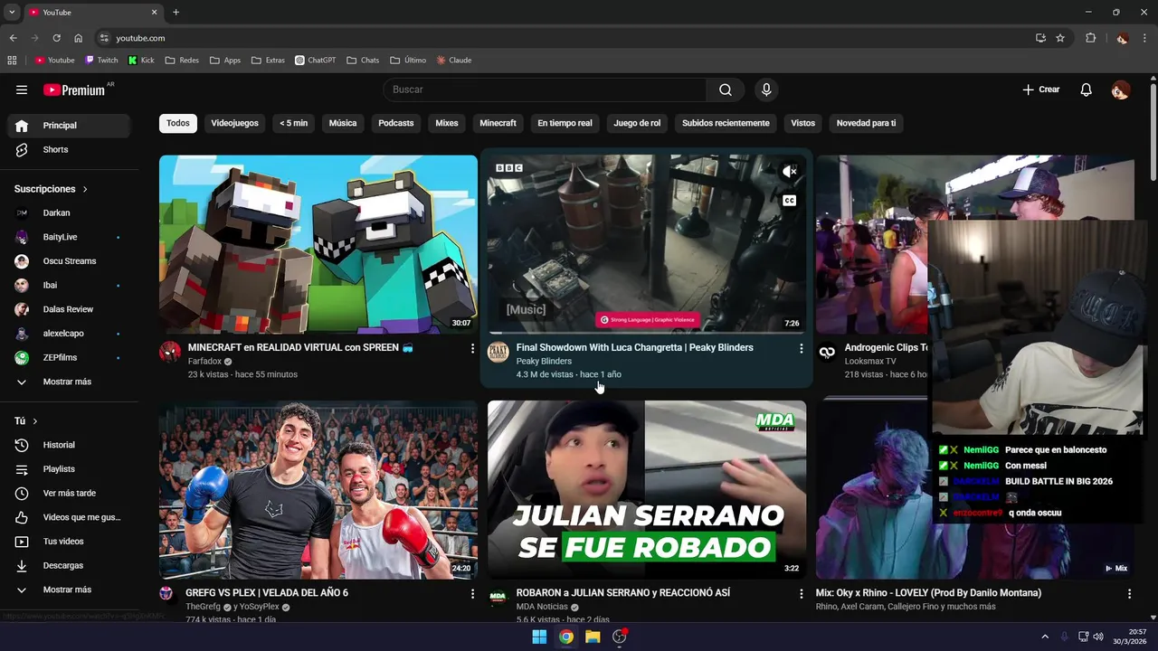Open the YouTube account avatar menu
Image resolution: width=1158 pixels, height=651 pixels.
[1121, 90]
